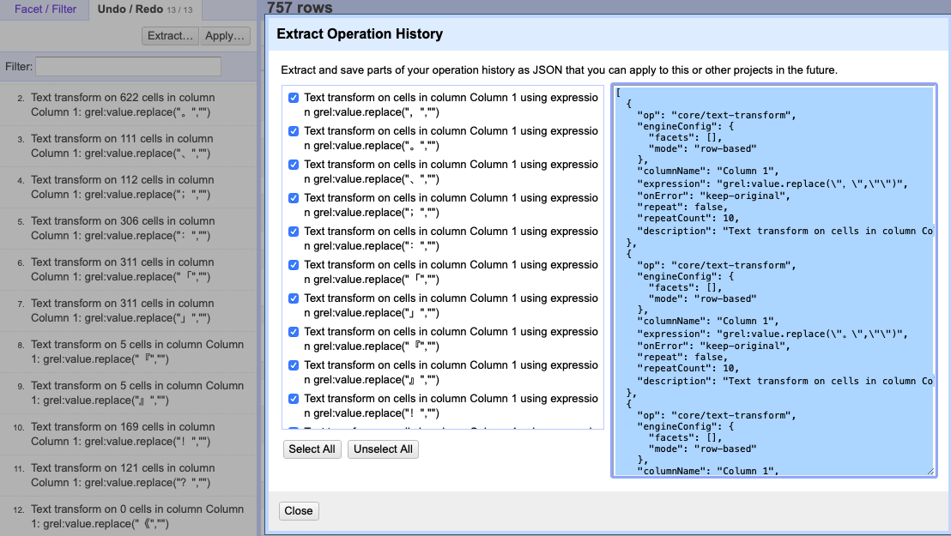Select history step 10 on 169 cells
Image resolution: width=951 pixels, height=536 pixels.
[122, 434]
